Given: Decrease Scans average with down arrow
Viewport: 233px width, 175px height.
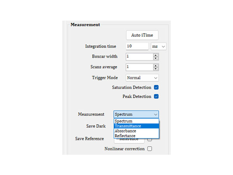Looking at the screenshot, I should tap(156, 69).
